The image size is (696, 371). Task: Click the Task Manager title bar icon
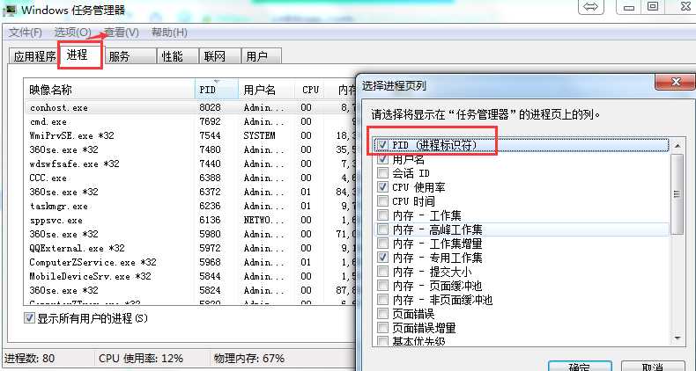tap(9, 10)
